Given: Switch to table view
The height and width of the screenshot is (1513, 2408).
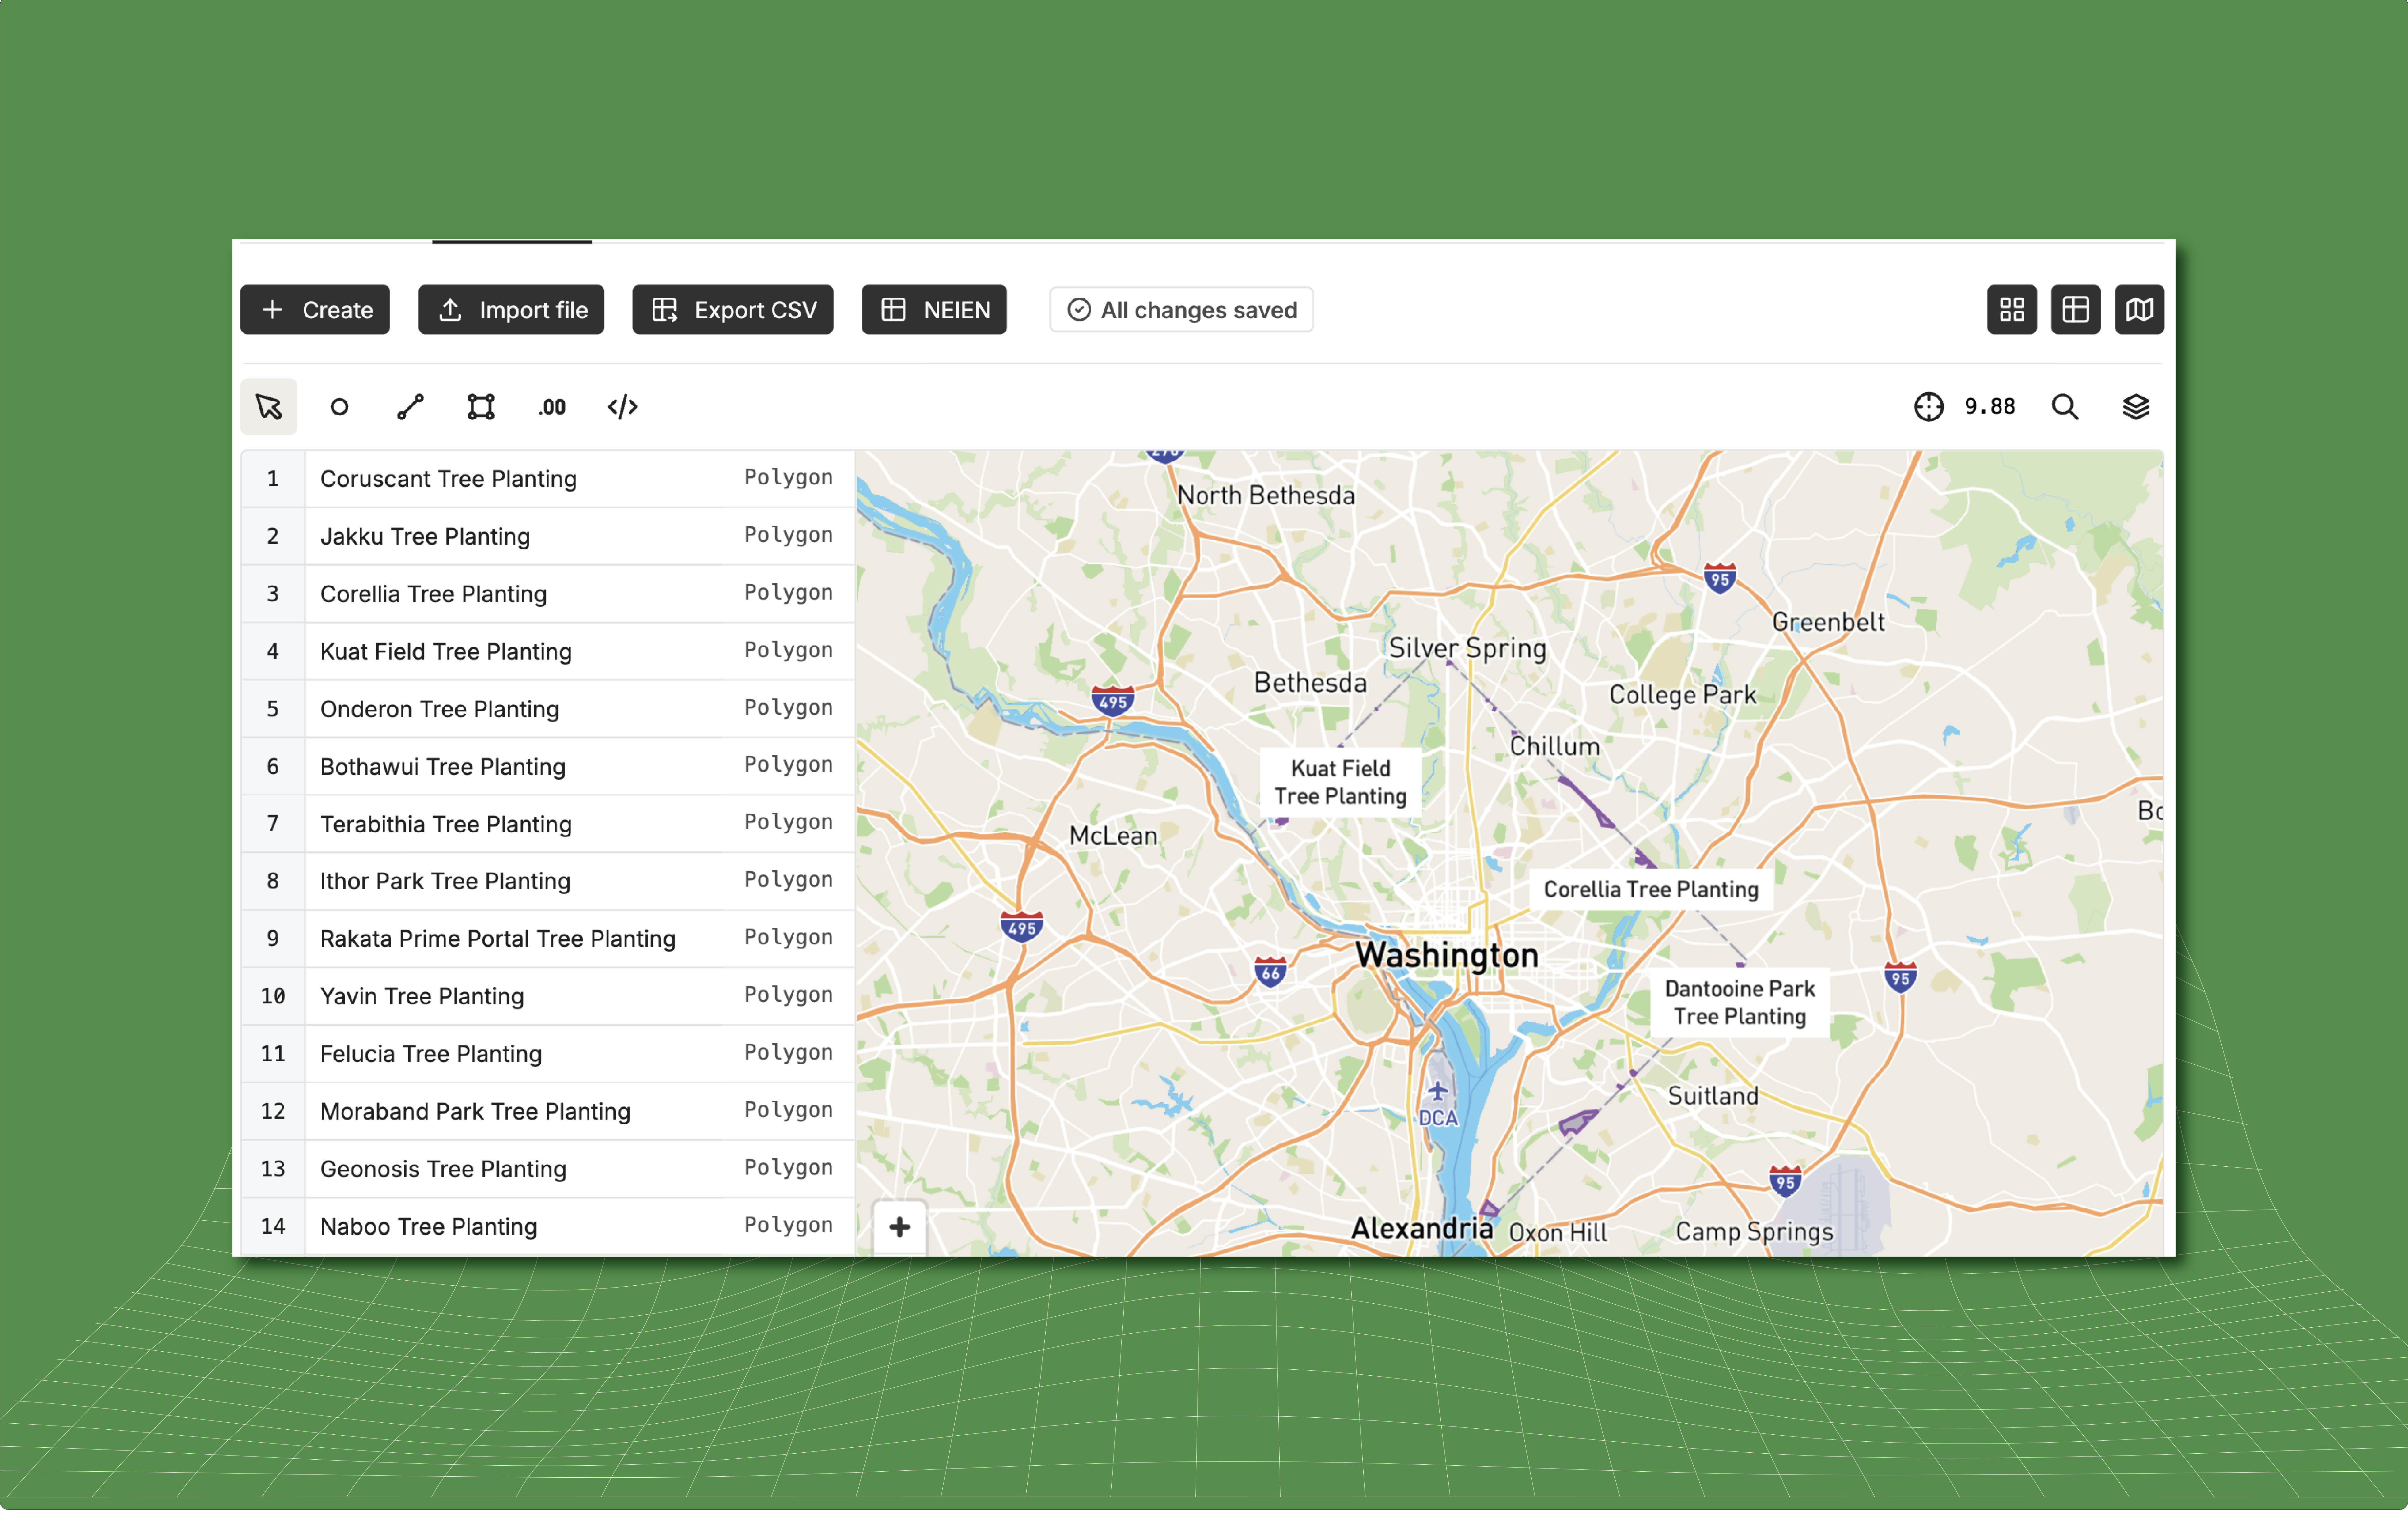Looking at the screenshot, I should pyautogui.click(x=2076, y=310).
